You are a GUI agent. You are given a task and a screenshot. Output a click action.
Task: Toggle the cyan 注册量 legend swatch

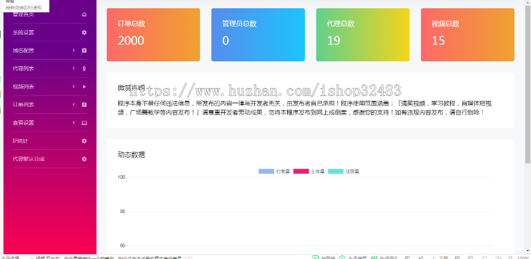point(336,171)
